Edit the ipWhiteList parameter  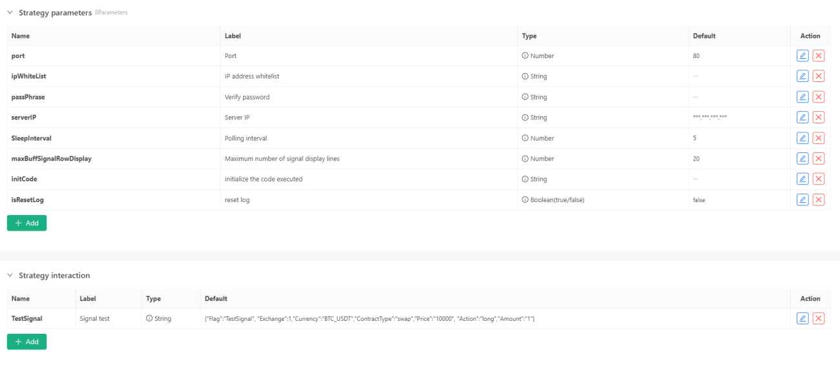click(x=803, y=76)
